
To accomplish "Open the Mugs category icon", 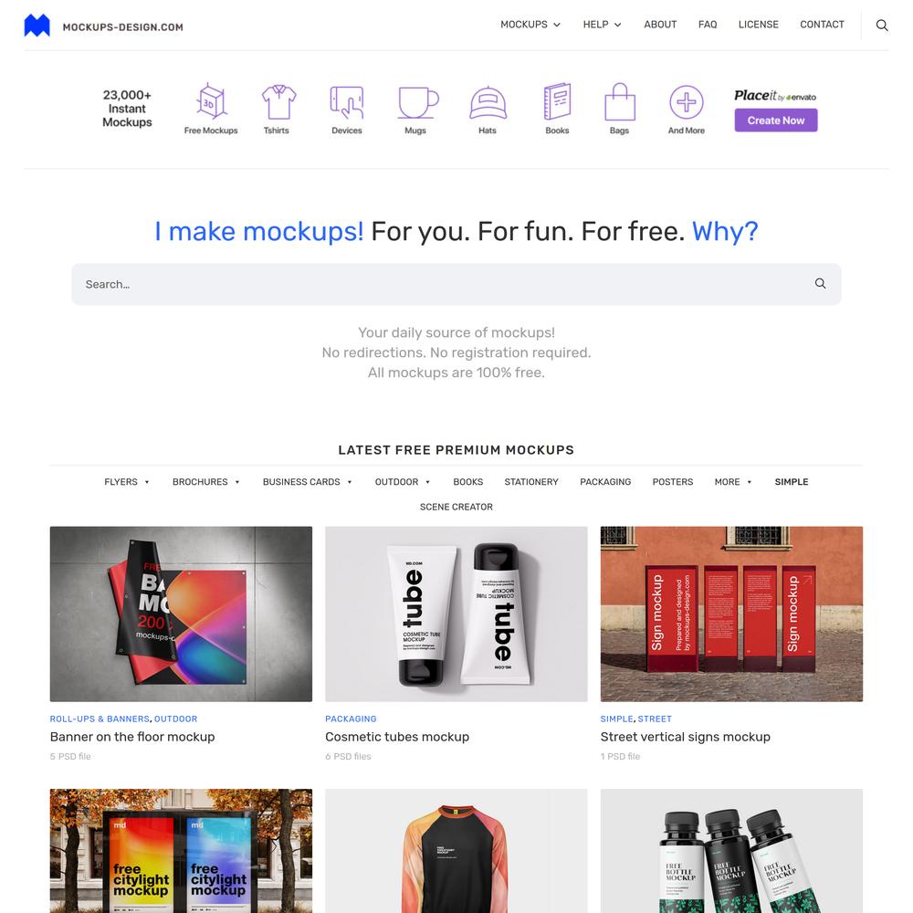I will pyautogui.click(x=417, y=102).
